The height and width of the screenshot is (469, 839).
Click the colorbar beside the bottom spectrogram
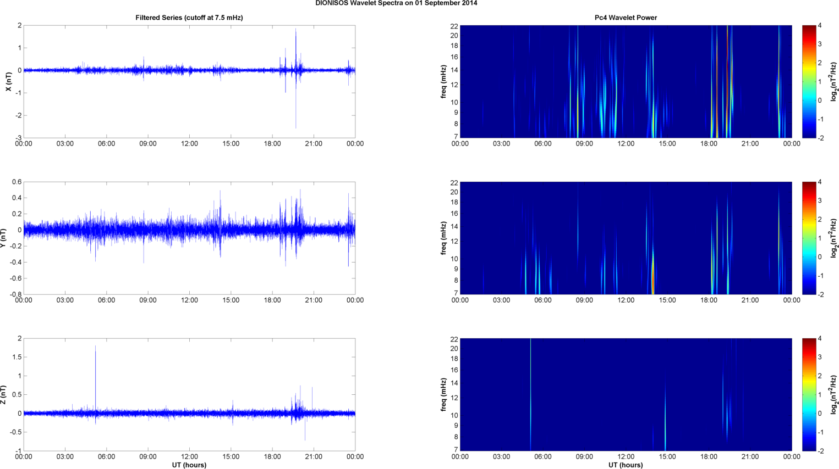click(x=809, y=394)
